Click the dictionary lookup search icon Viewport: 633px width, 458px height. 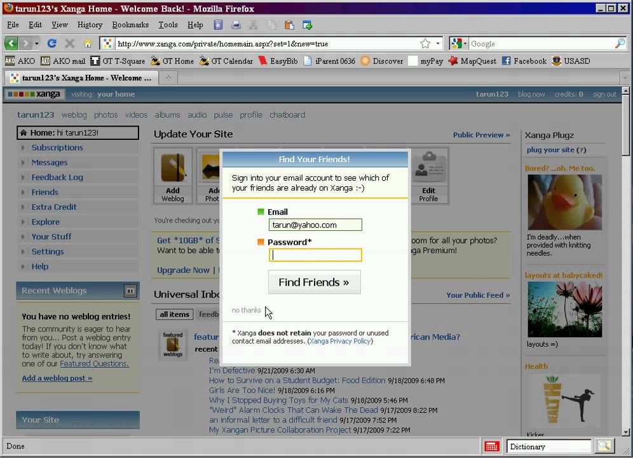pos(604,447)
